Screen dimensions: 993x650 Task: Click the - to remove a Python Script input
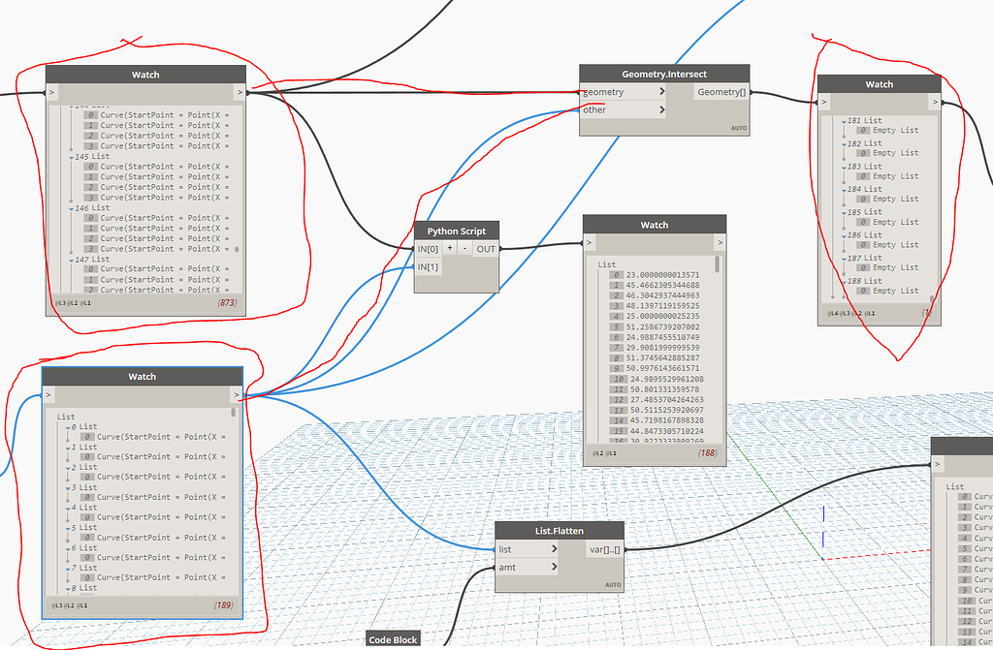[x=465, y=249]
